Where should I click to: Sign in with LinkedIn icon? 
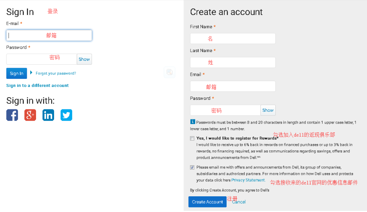tap(48, 115)
